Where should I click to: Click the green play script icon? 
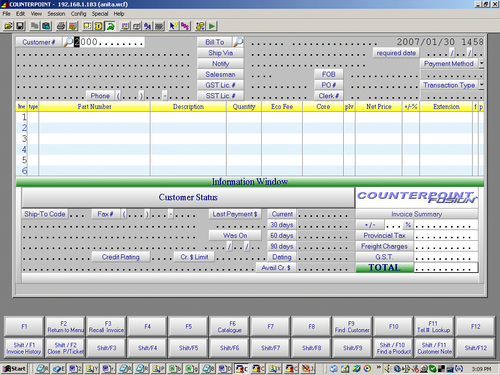(x=212, y=26)
